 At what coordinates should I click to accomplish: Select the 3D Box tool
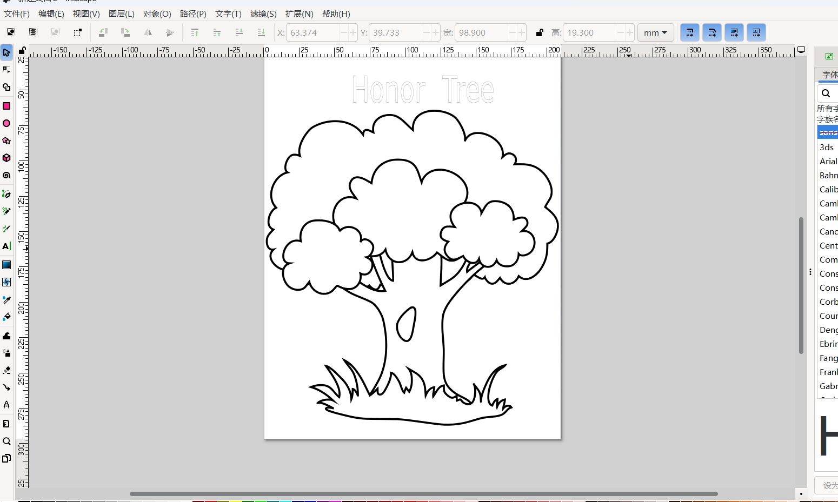6,158
